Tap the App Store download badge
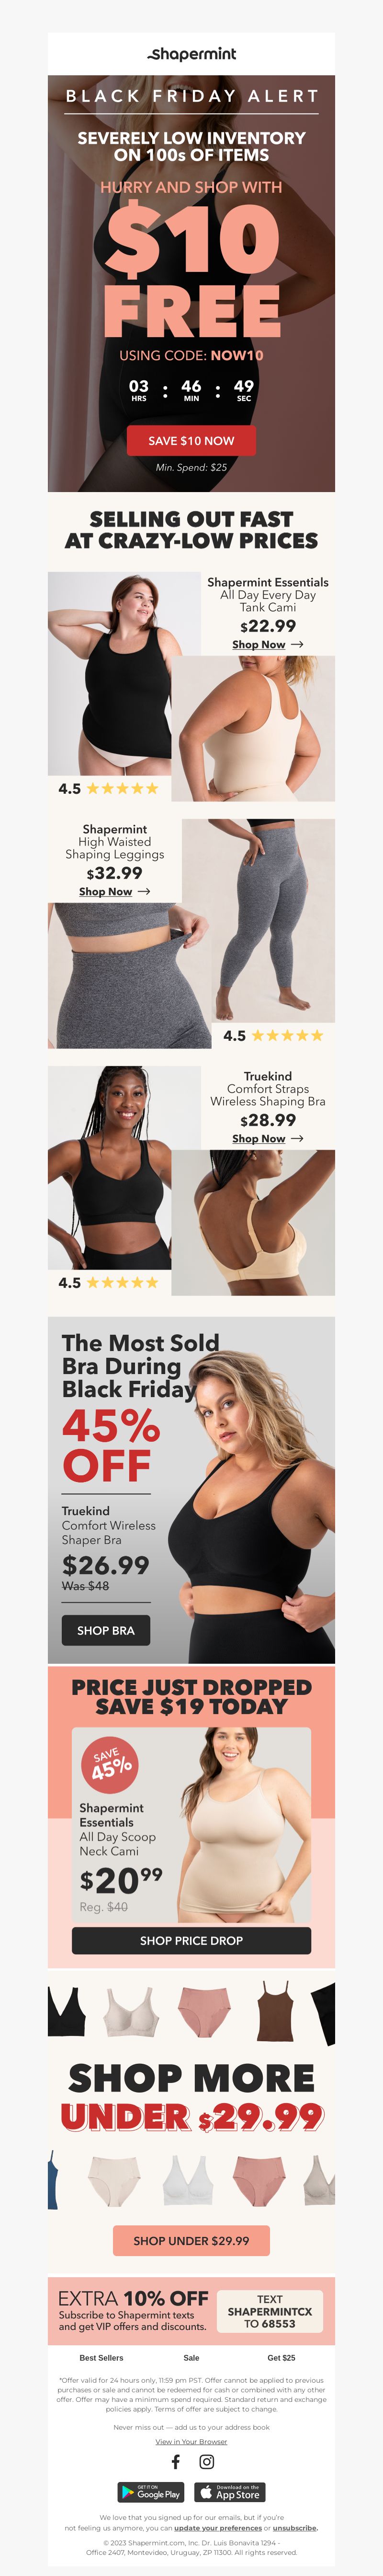Screen dimensions: 383x2576 pos(229,2492)
